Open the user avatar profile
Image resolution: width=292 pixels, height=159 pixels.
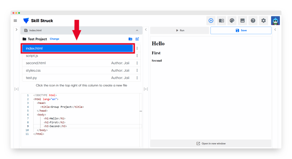pyautogui.click(x=275, y=20)
